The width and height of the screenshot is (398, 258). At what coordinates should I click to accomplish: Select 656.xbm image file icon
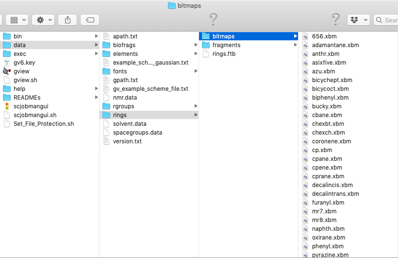(305, 36)
